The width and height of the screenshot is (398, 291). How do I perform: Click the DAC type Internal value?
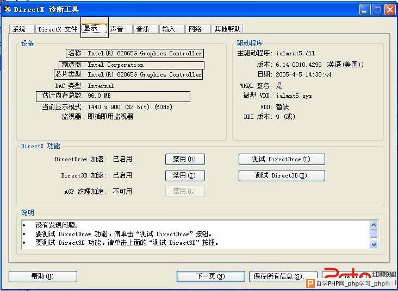coord(101,86)
